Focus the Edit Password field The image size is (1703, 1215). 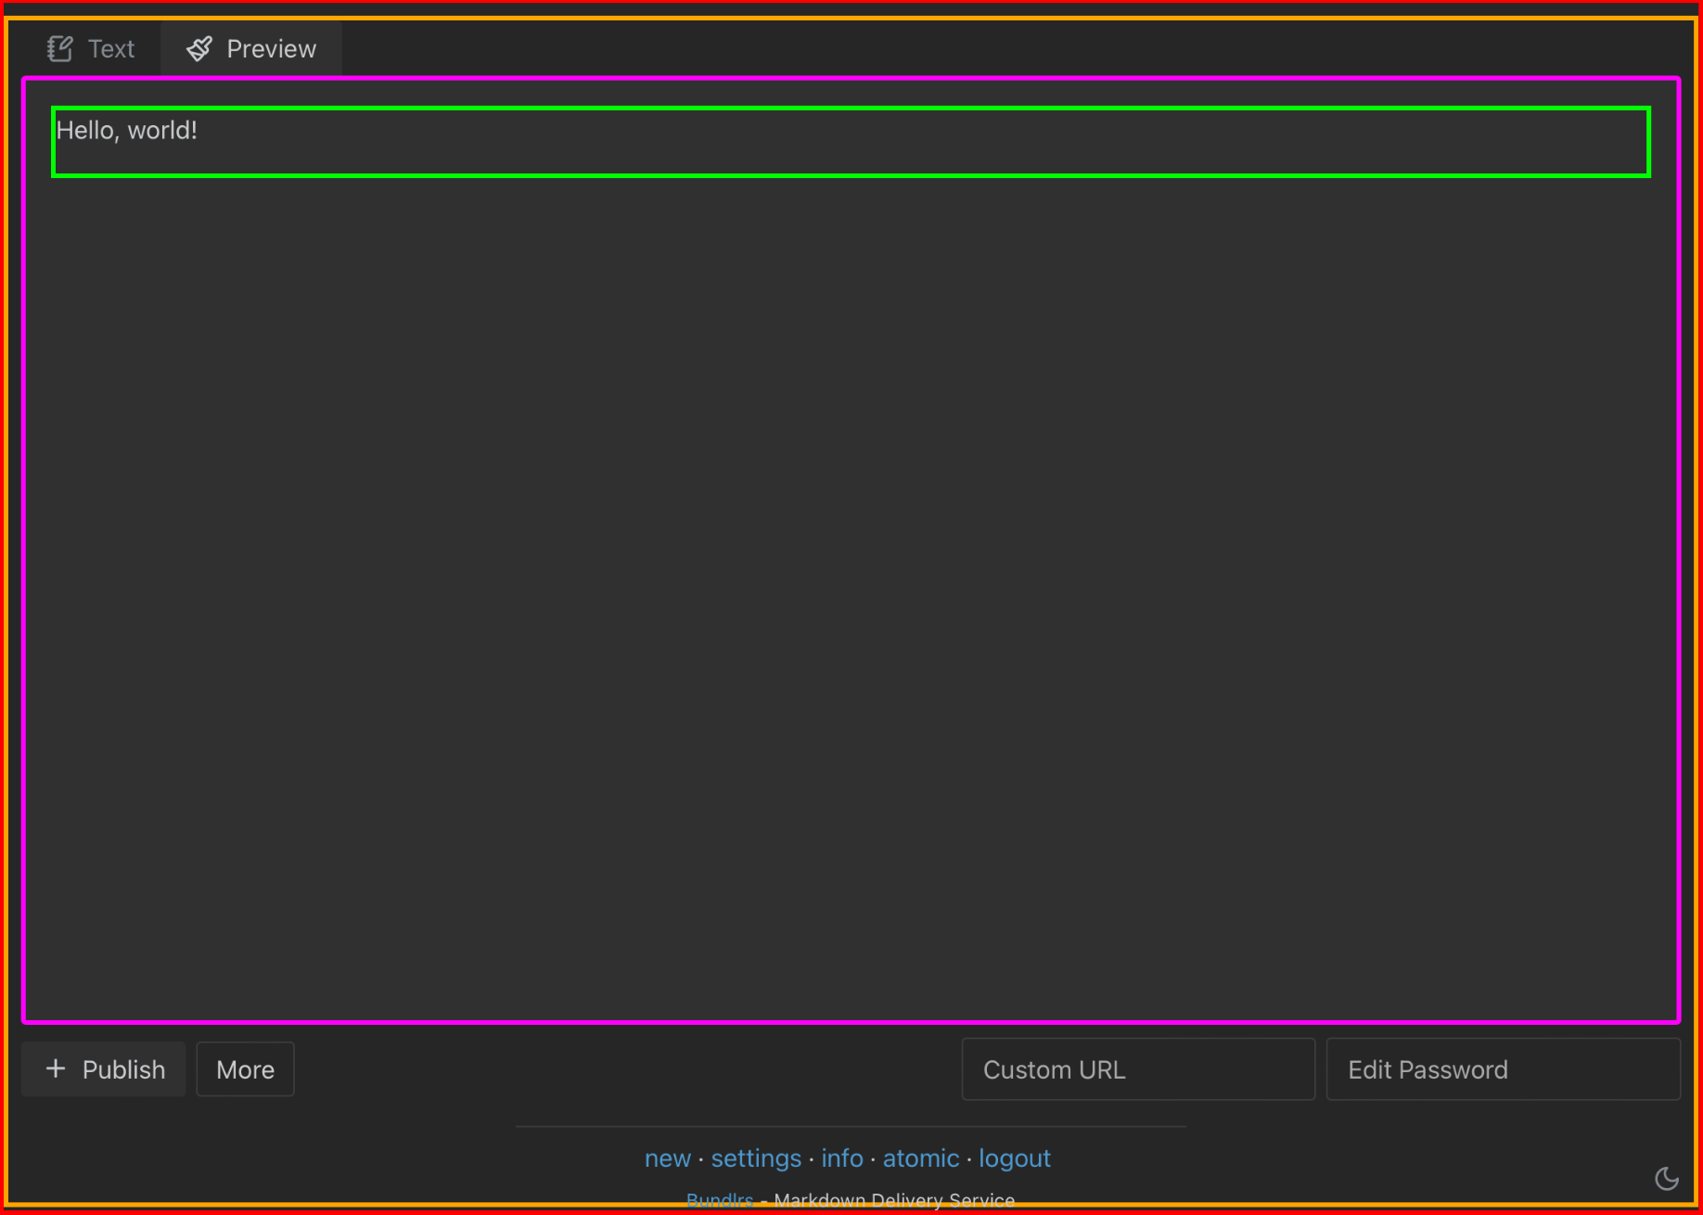pos(1504,1069)
